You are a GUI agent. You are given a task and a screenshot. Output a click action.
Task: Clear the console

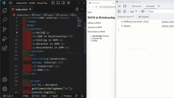(x=125, y=11)
